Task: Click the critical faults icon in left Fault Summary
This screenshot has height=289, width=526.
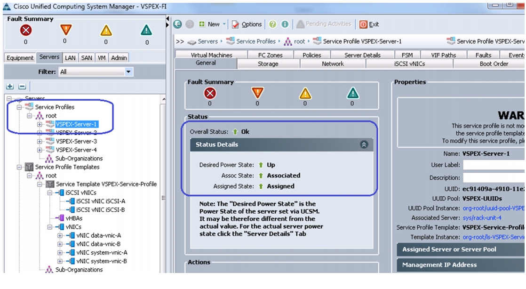Action: (26, 30)
